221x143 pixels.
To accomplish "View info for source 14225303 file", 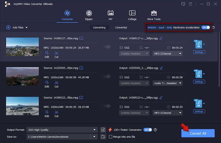I will coord(81,68).
